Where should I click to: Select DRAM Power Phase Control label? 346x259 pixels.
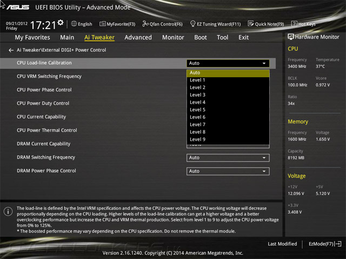tap(46, 171)
